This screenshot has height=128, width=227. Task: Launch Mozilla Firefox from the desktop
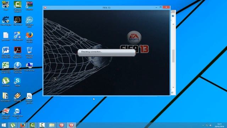tap(29, 37)
